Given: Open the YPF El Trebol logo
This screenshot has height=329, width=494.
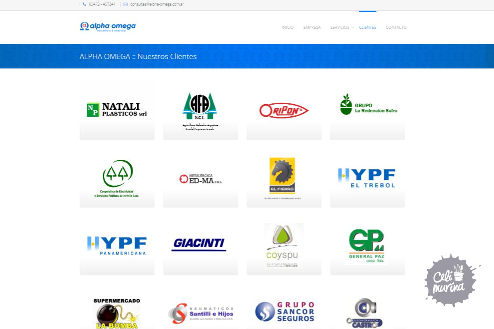Looking at the screenshot, I should 367,178.
